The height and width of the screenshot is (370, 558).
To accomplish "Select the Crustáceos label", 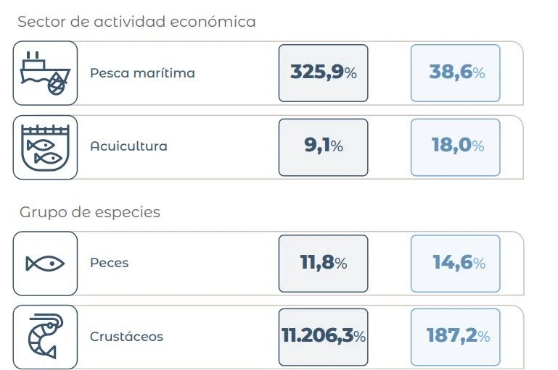I will [126, 336].
